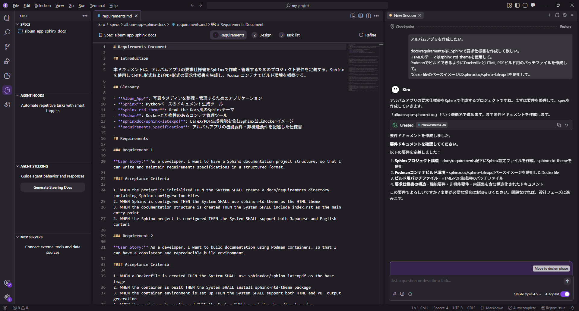579x311 pixels.
Task: Start a new chat session with plus icon
Action: click(x=549, y=15)
